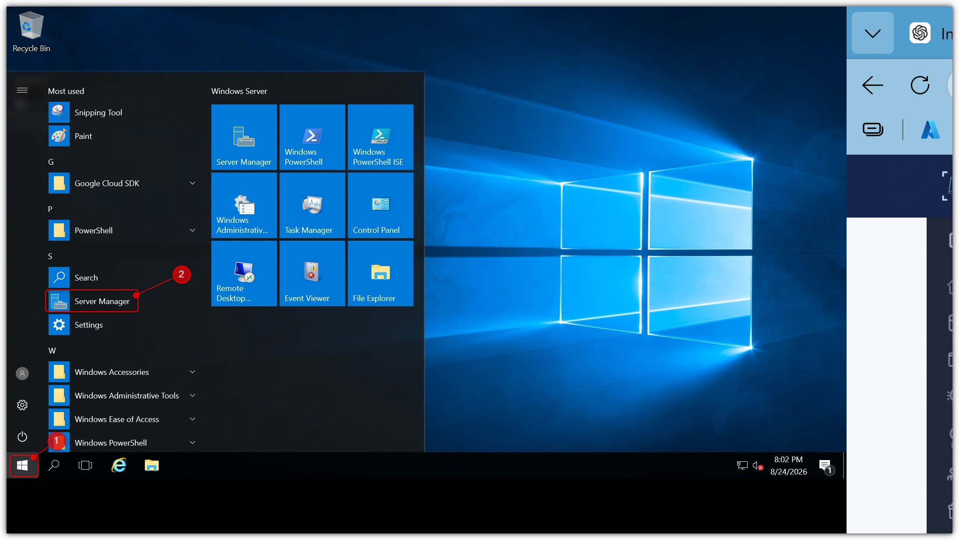Click the browser back arrow button
Screen dimensions: 959x540
click(x=873, y=85)
